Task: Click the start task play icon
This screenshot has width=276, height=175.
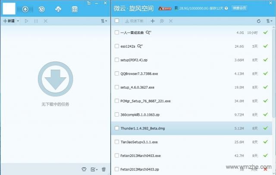Action: [x=26, y=21]
